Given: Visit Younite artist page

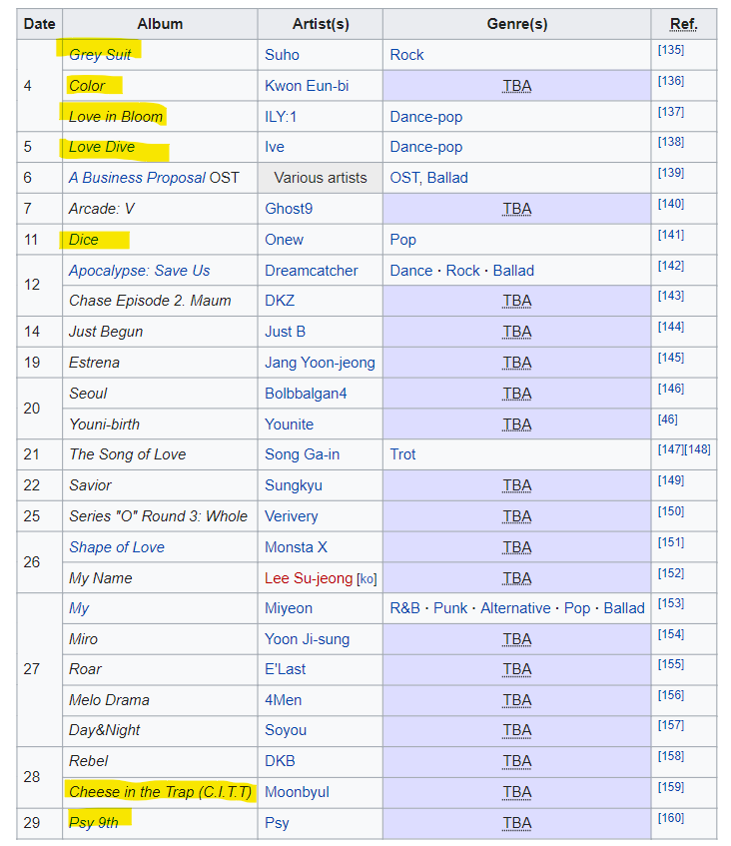Looking at the screenshot, I should click(x=289, y=424).
